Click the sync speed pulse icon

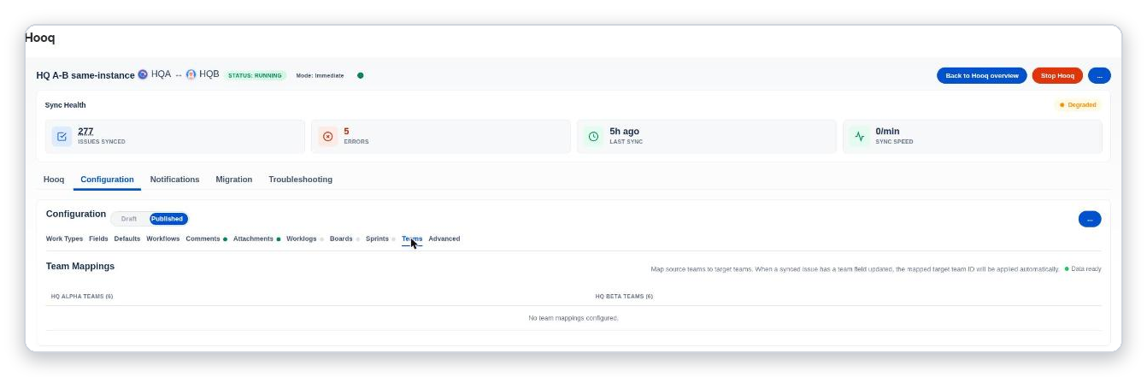[860, 136]
